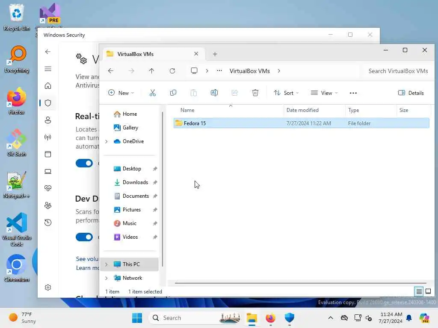The width and height of the screenshot is (438, 328).
Task: Click the Search VirtualBox VMs field
Action: pos(398,71)
